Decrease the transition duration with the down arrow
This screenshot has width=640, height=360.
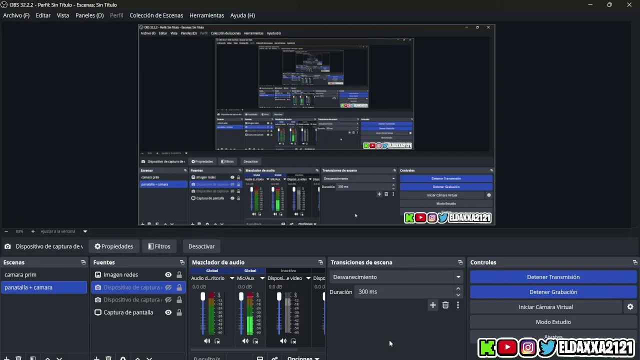click(x=458, y=295)
